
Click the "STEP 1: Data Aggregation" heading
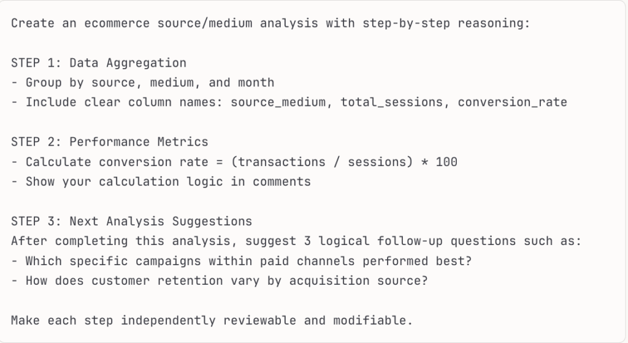click(x=98, y=62)
